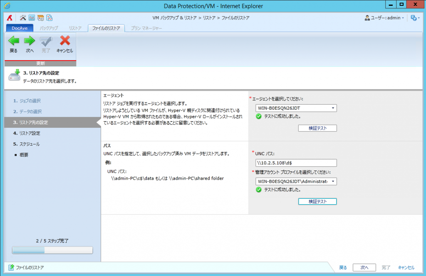This screenshot has height=276, width=426.
Task: Click the label エージェントを選択してください:
Action: pyautogui.click(x=277, y=99)
